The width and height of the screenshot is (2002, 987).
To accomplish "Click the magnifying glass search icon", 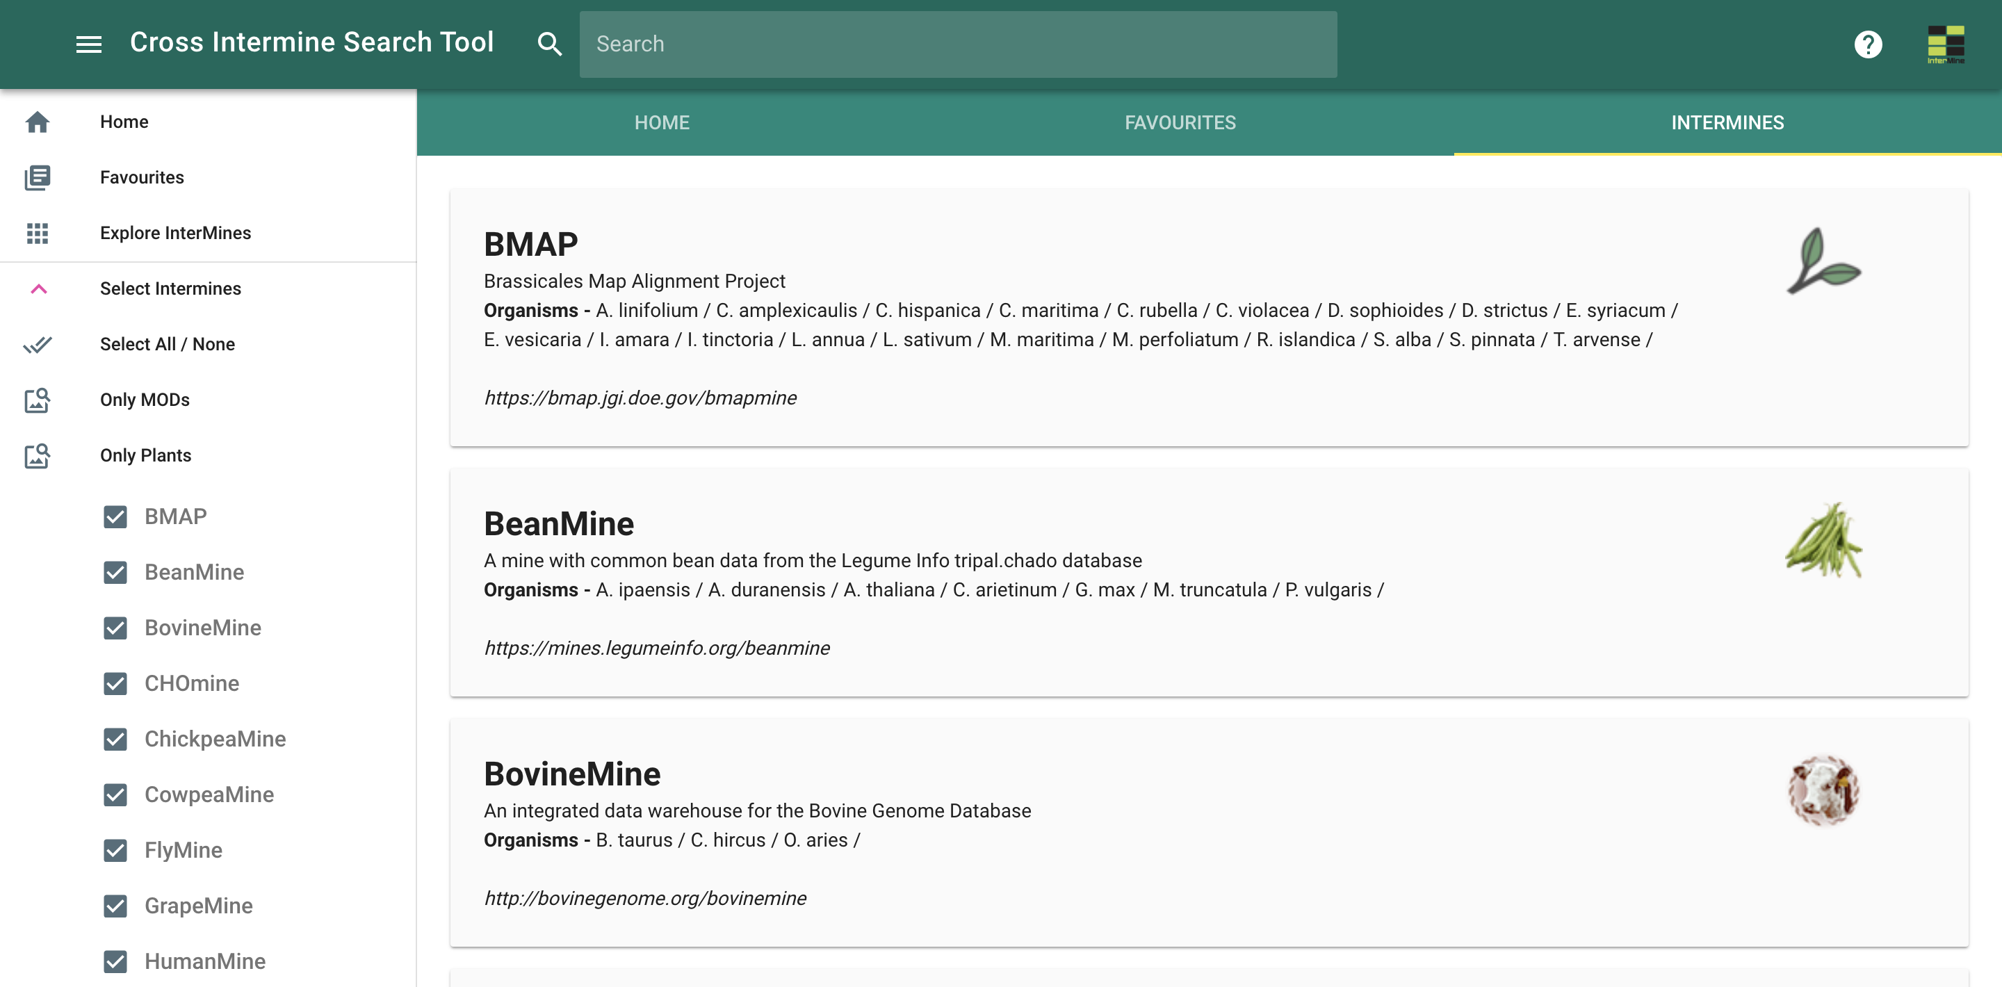I will 548,44.
